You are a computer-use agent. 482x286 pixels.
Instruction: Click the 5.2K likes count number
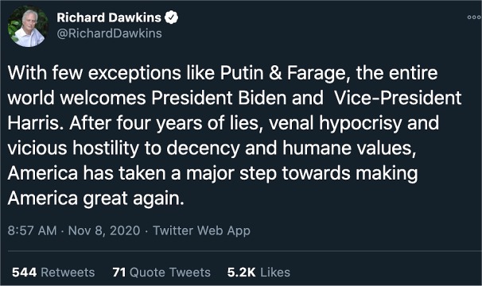click(241, 272)
